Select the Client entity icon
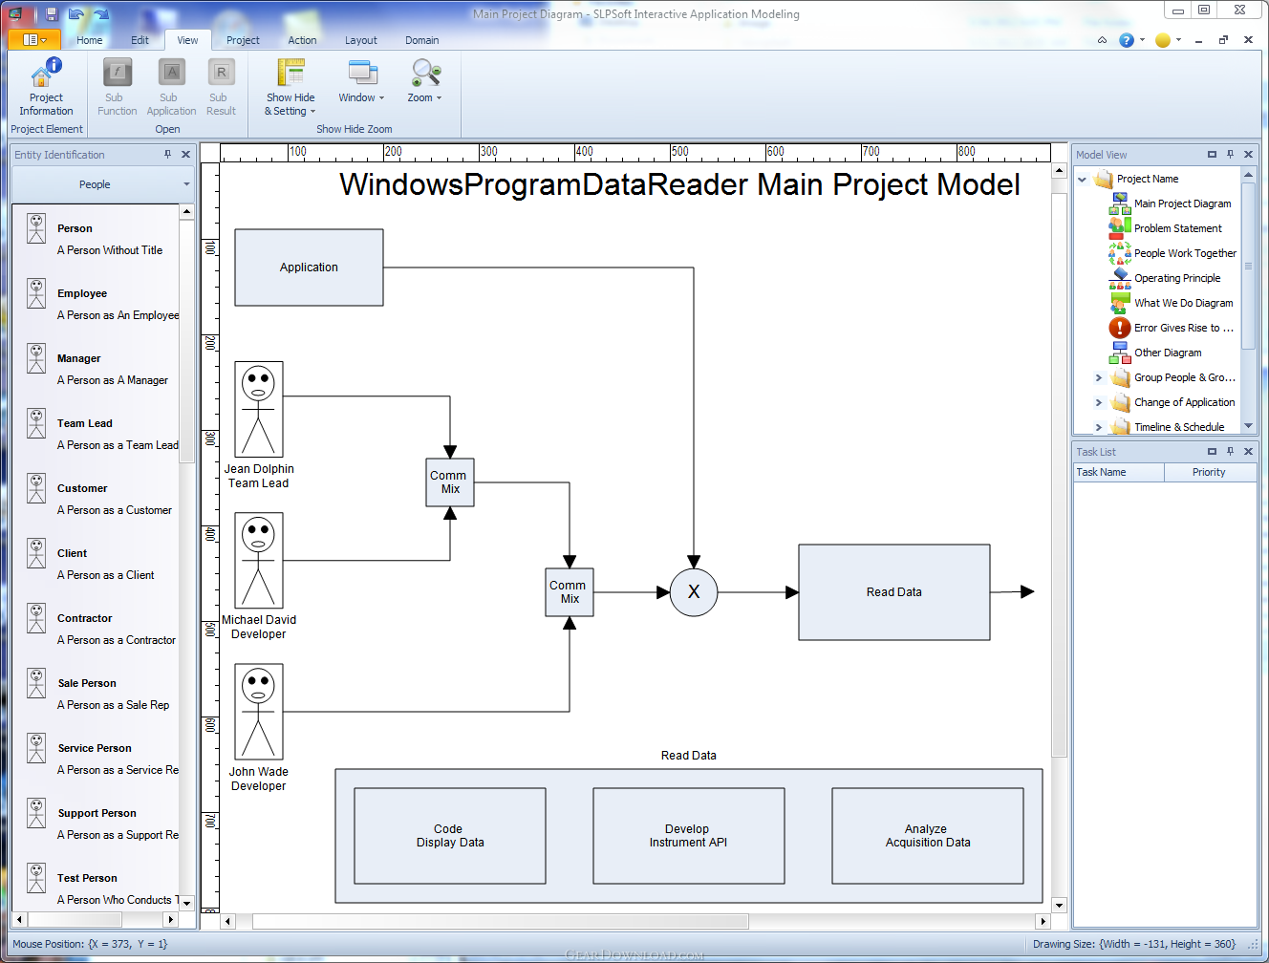 tap(36, 553)
